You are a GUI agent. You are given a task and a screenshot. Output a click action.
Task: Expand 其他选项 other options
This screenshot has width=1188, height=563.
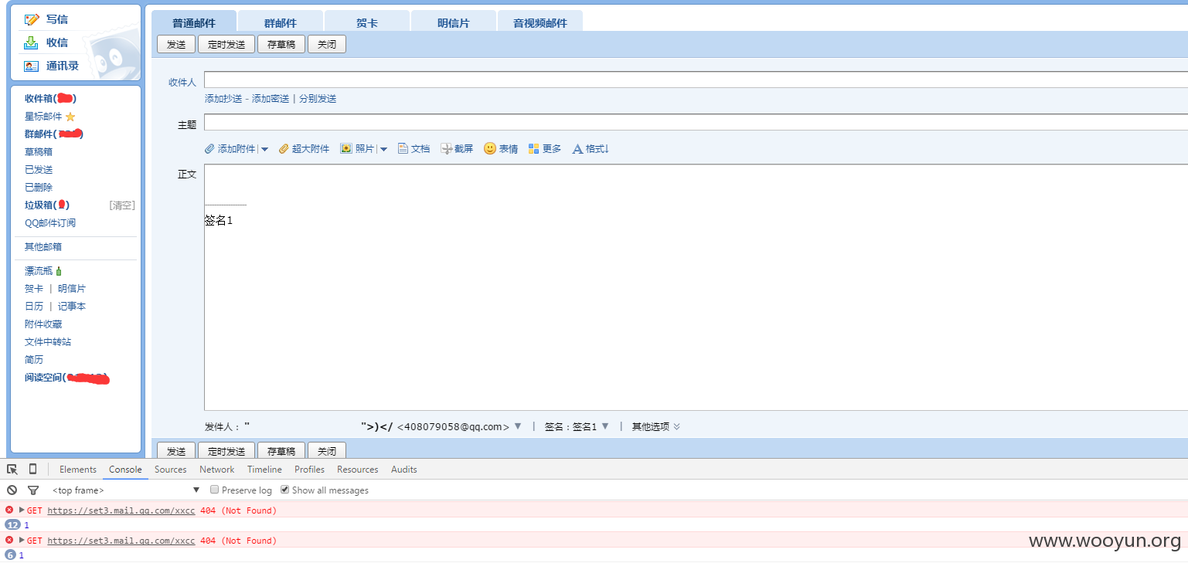point(656,426)
